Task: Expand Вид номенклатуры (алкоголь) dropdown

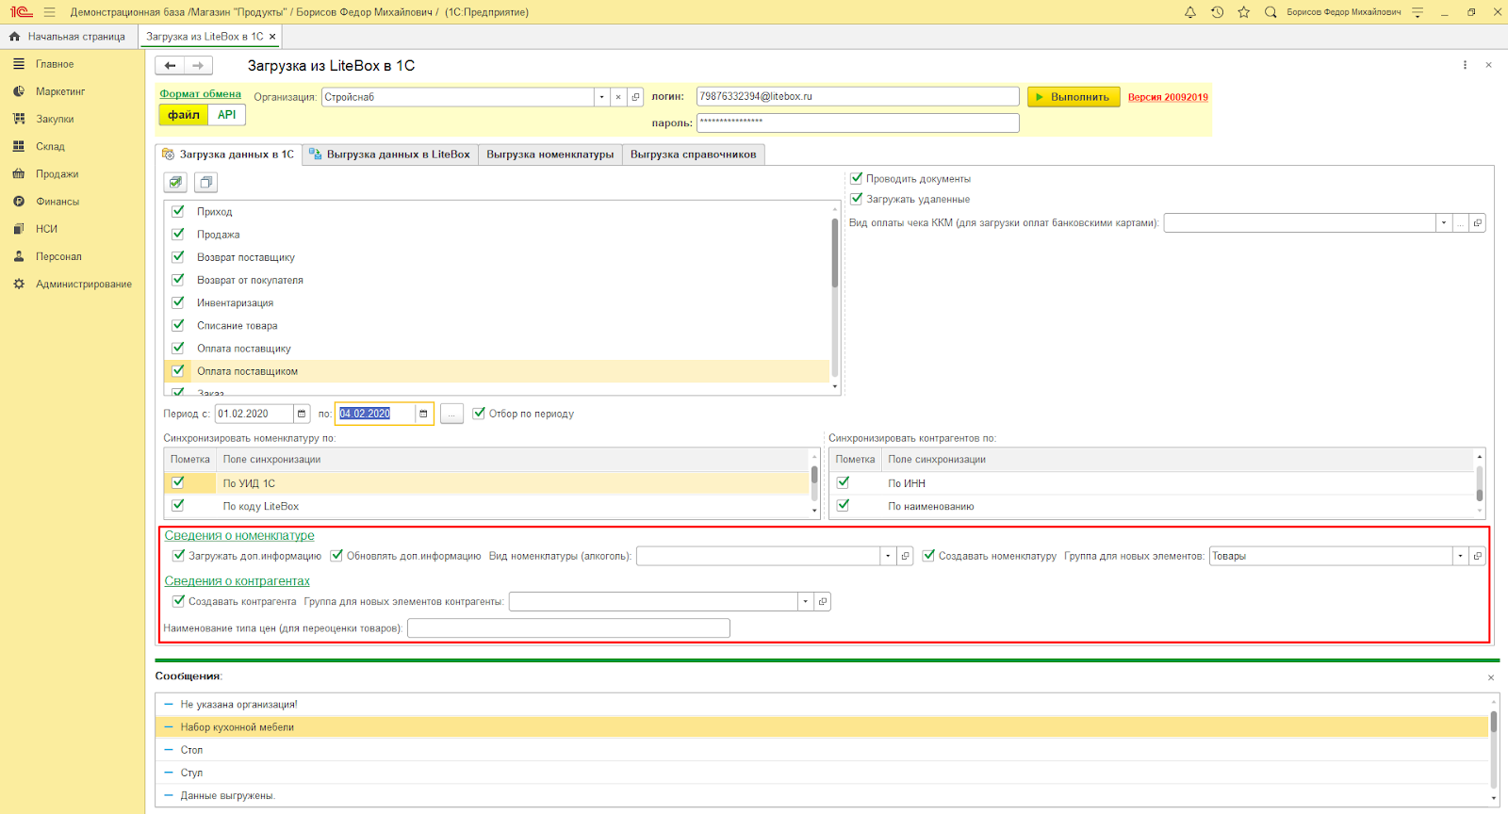Action: (x=888, y=556)
